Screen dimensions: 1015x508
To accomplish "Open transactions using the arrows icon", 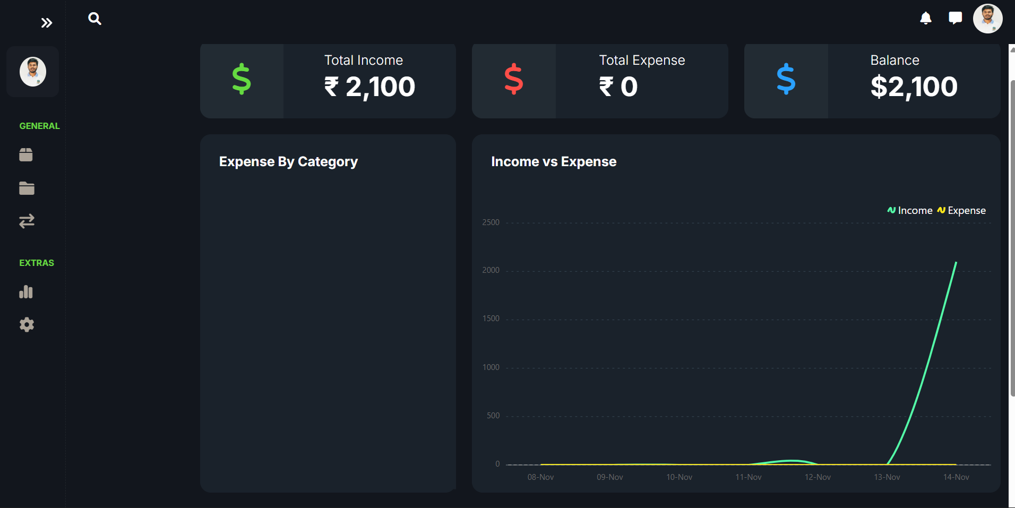I will pyautogui.click(x=27, y=221).
